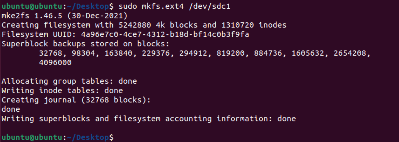Click the standalone 'done' line
Image resolution: width=399 pixels, height=142 pixels.
tap(11, 109)
